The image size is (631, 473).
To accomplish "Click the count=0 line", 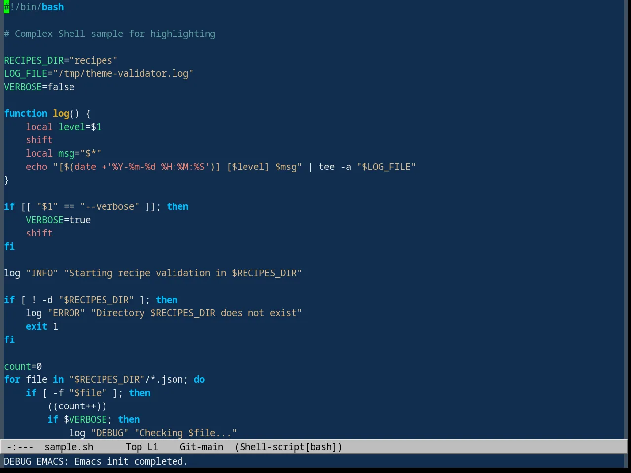I will tap(23, 367).
